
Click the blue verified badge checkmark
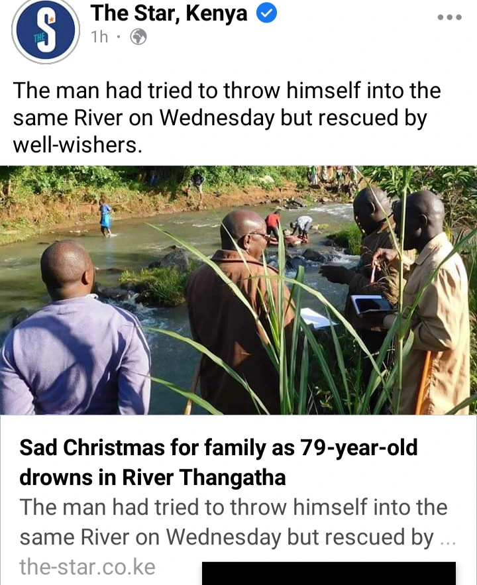(266, 13)
